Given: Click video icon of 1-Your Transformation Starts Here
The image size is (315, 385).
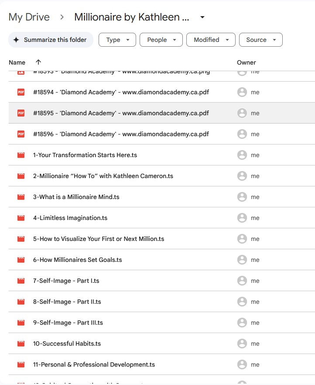Looking at the screenshot, I should [21, 155].
